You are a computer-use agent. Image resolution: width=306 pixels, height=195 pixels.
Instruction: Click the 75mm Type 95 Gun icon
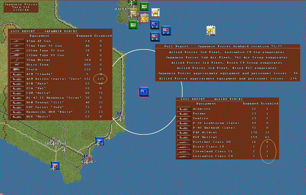tap(17, 46)
